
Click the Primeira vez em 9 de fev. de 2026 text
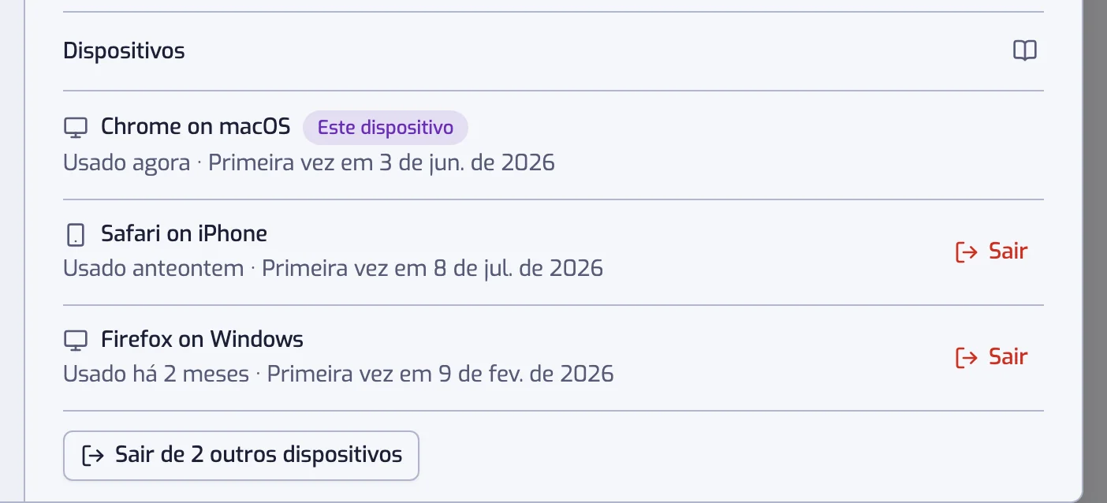point(441,374)
